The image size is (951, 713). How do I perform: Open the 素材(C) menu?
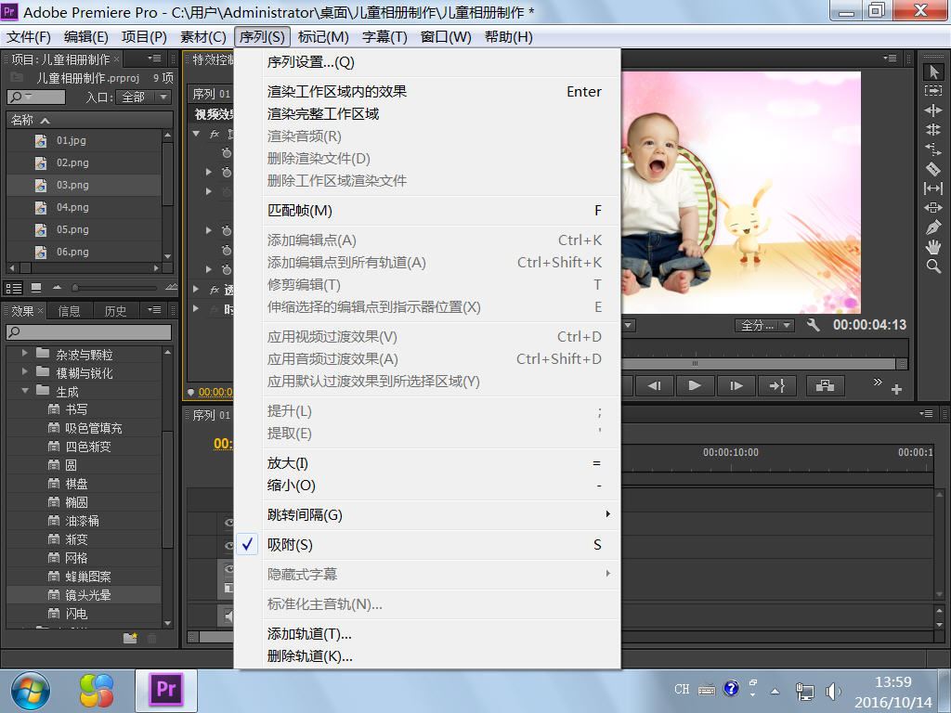(x=203, y=37)
